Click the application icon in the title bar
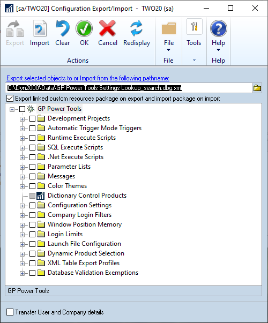 point(9,9)
